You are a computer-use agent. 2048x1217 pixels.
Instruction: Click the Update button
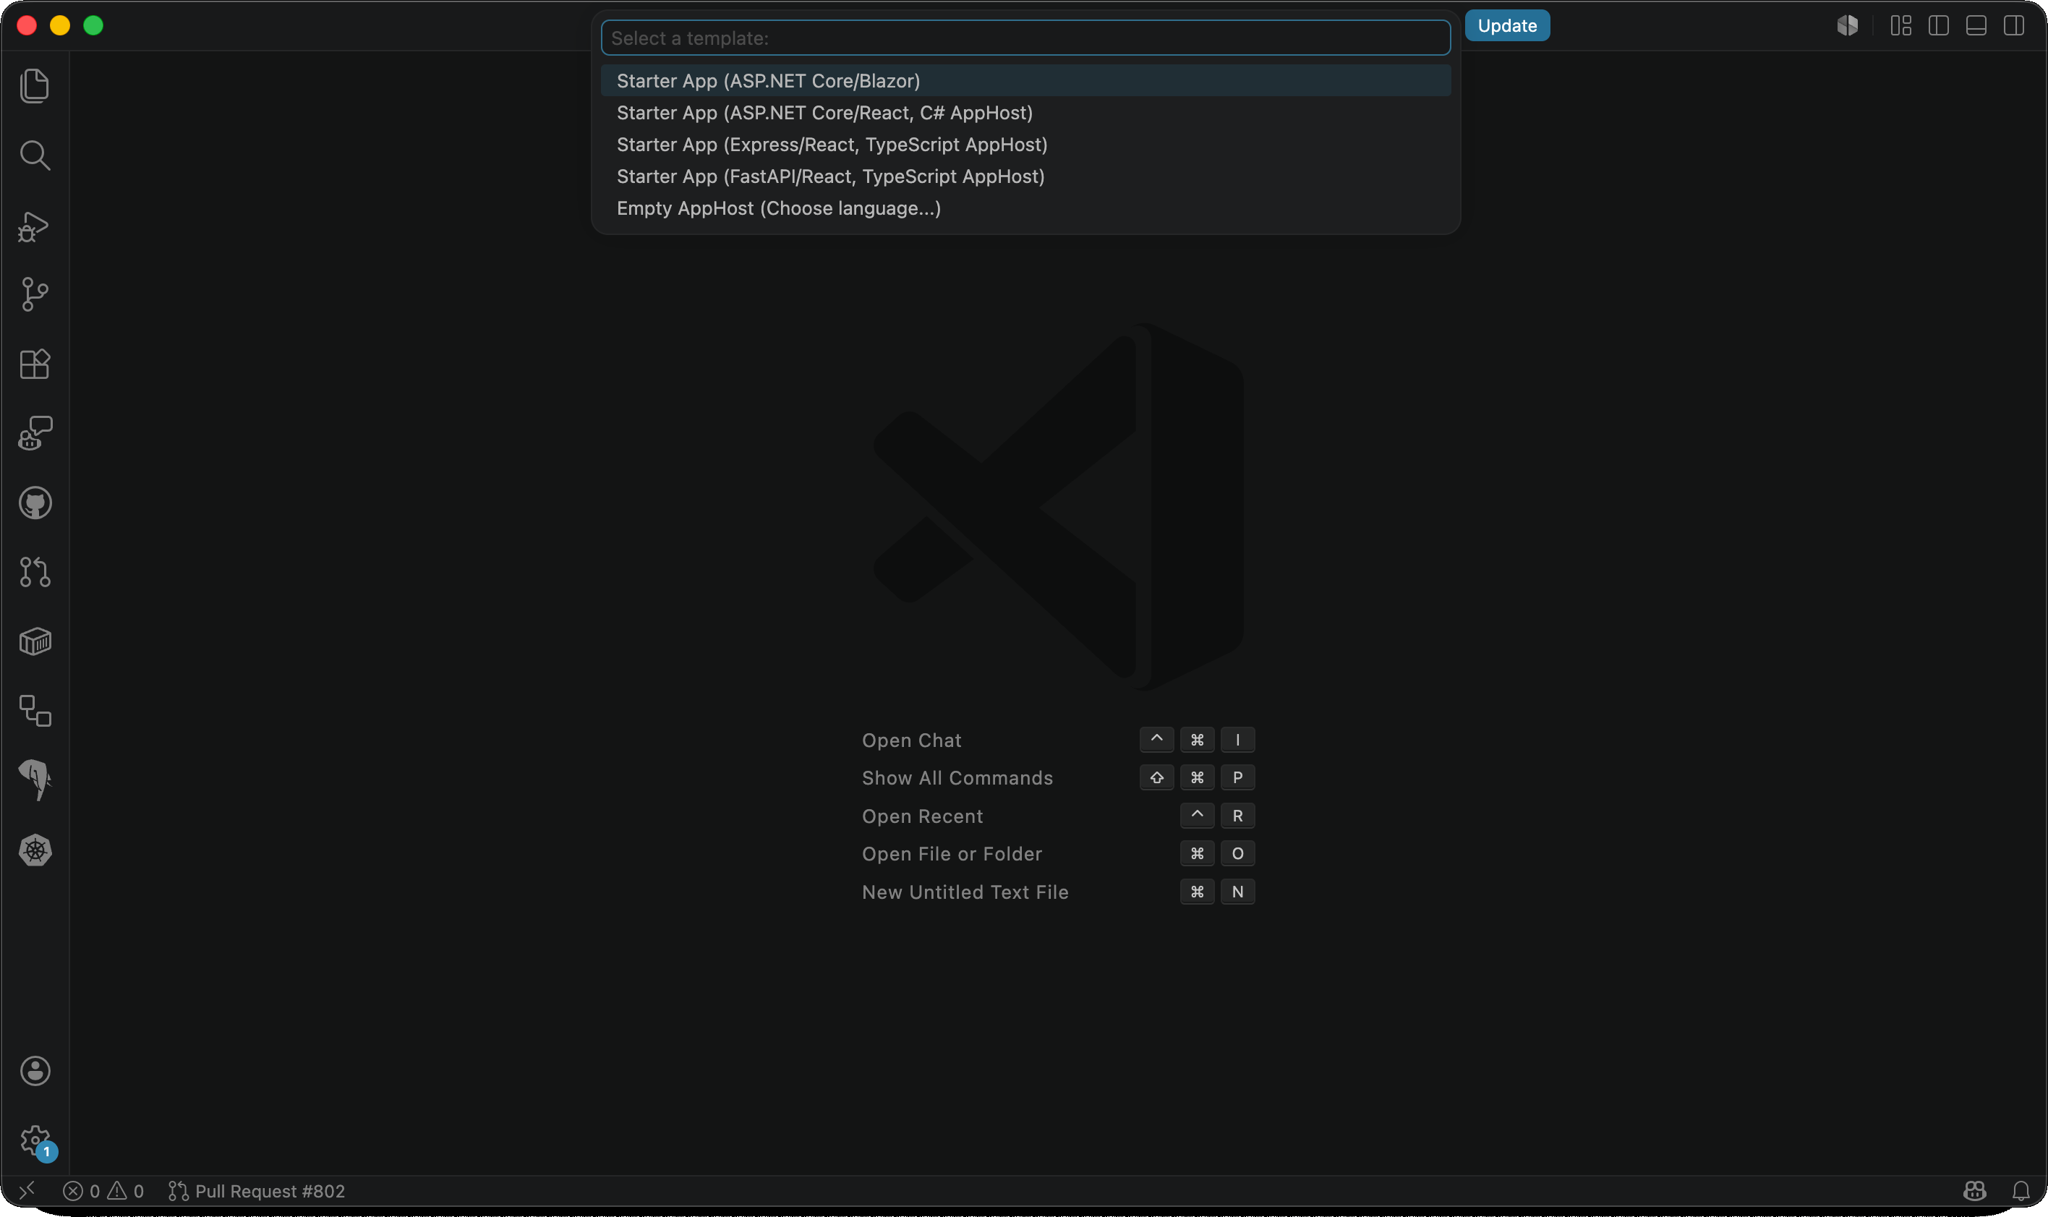point(1506,25)
